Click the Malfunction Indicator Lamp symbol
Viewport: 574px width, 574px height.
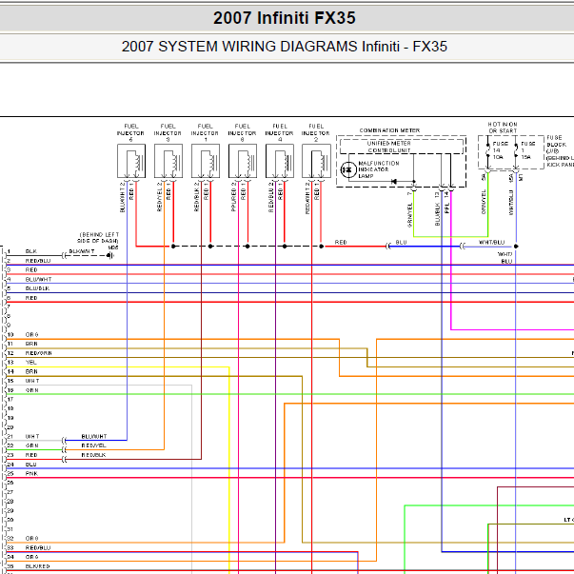pos(348,169)
